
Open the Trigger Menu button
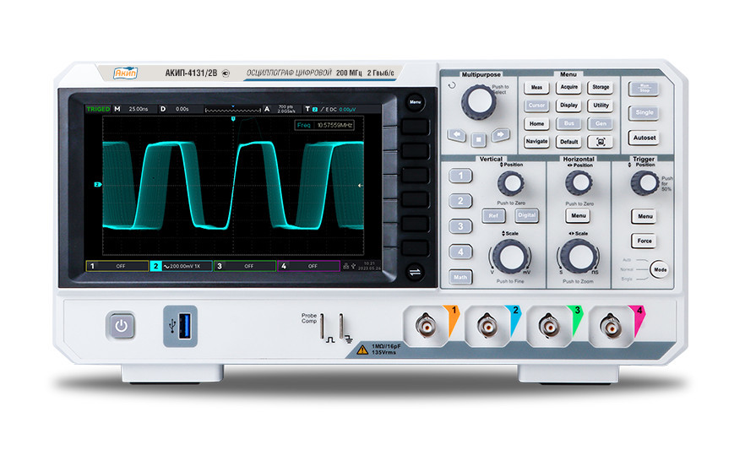coord(644,217)
